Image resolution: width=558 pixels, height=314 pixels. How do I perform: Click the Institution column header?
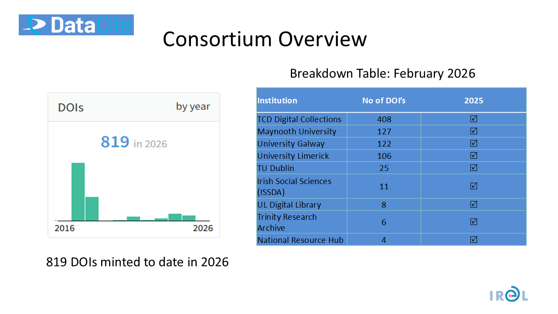277,100
